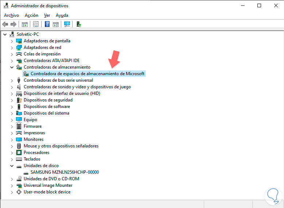Select Controladoras ATA/ATAPI IDE label
This screenshot has width=284, height=208.
click(x=52, y=61)
